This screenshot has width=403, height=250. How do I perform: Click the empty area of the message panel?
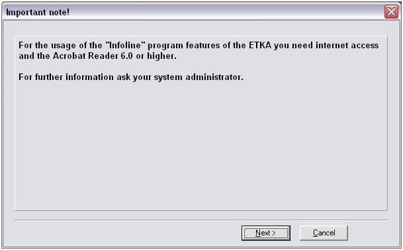(x=201, y=146)
